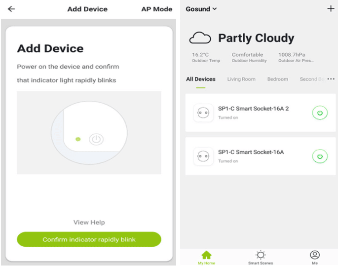Open the SP1-C Smart Socket-16A 2 device
The width and height of the screenshot is (338, 267).
coord(261,113)
